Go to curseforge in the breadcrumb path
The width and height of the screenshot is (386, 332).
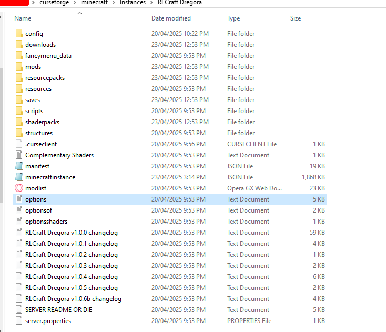pos(54,3)
